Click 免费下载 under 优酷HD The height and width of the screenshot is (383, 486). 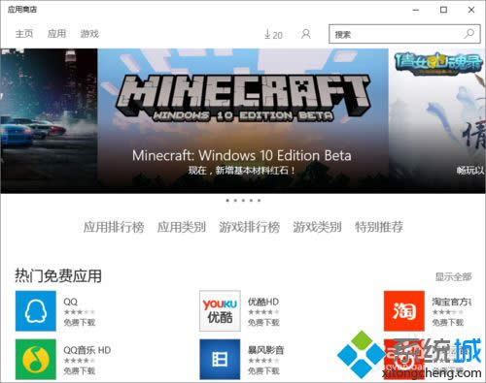(263, 323)
